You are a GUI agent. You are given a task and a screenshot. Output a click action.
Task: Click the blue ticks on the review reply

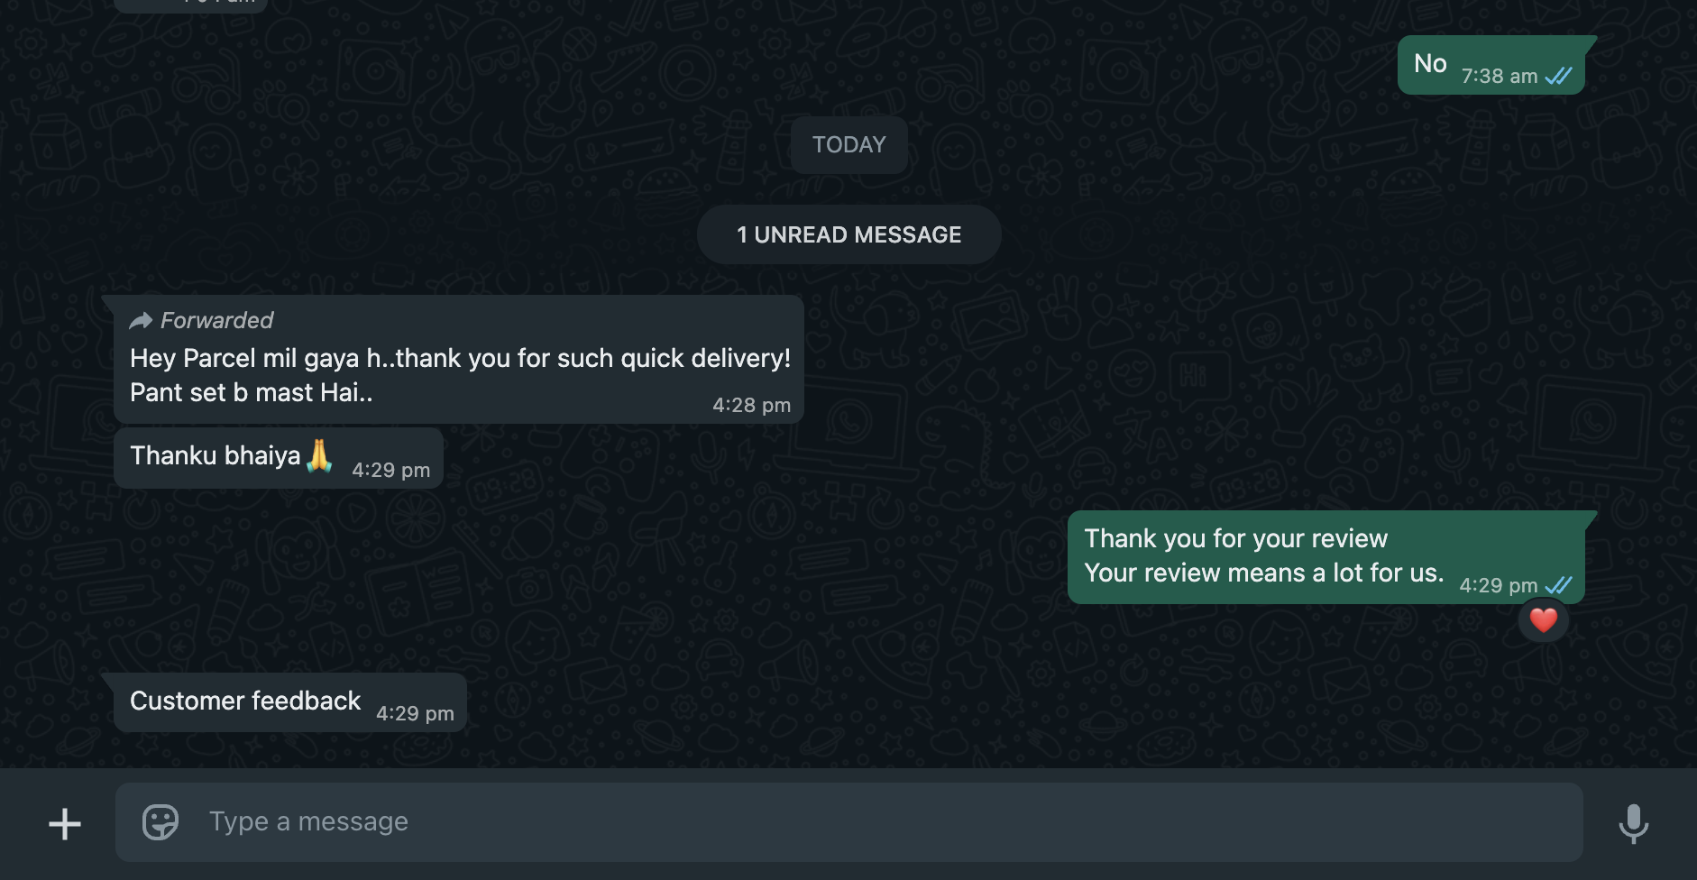[1558, 585]
